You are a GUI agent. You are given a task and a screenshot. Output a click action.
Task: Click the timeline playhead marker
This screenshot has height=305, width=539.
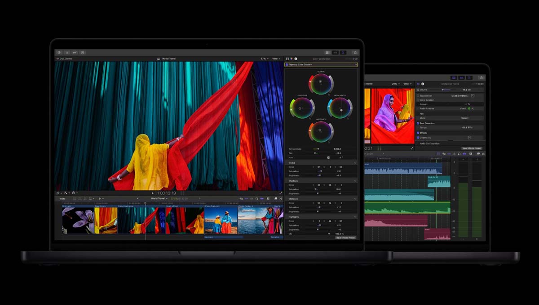click(145, 203)
